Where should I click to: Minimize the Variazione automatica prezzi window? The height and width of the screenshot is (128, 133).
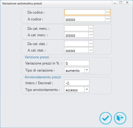(115, 2)
